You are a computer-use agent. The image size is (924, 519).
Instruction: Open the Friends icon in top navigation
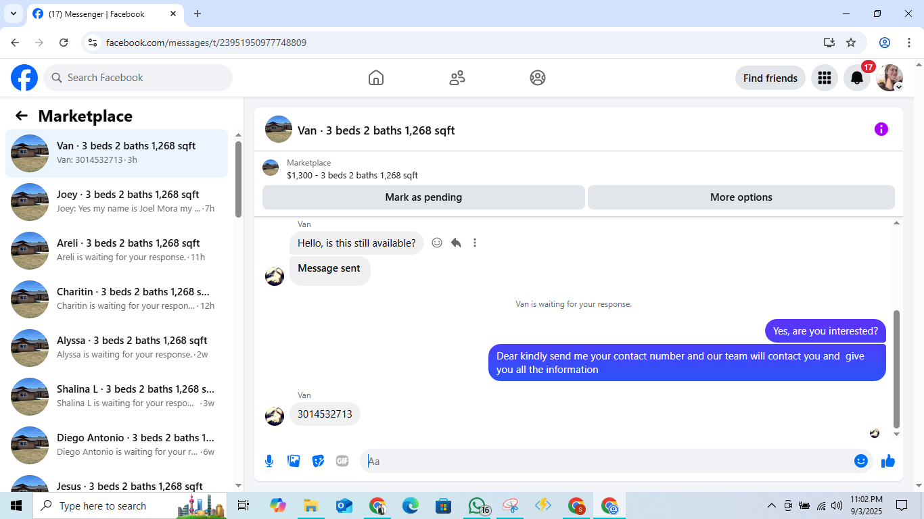click(457, 78)
